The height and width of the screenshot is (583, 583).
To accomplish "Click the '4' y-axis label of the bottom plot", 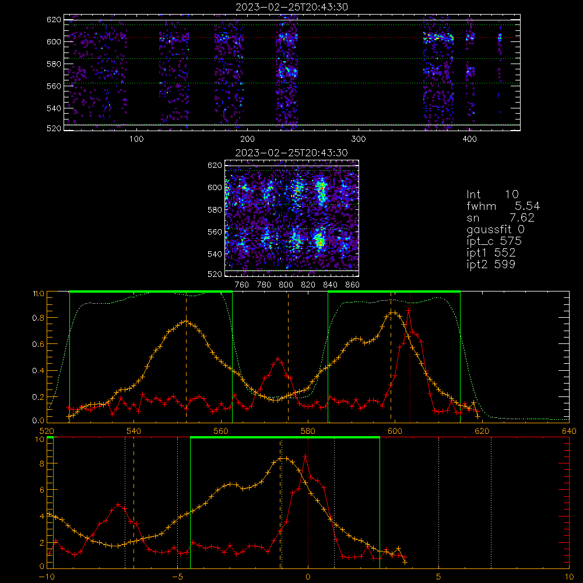I will point(41,517).
